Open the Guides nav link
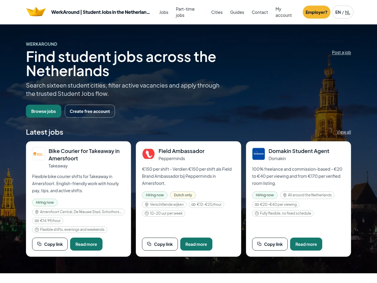This screenshot has height=283, width=377. tap(237, 12)
